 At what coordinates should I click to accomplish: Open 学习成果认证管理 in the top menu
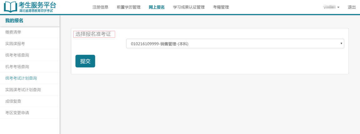pos(189,7)
